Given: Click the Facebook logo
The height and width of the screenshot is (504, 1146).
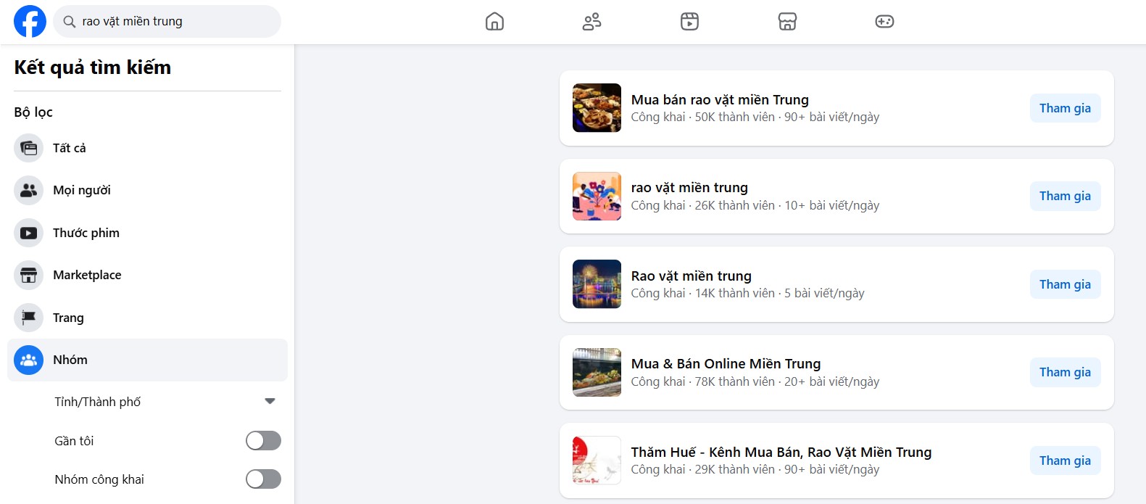Looking at the screenshot, I should point(29,21).
